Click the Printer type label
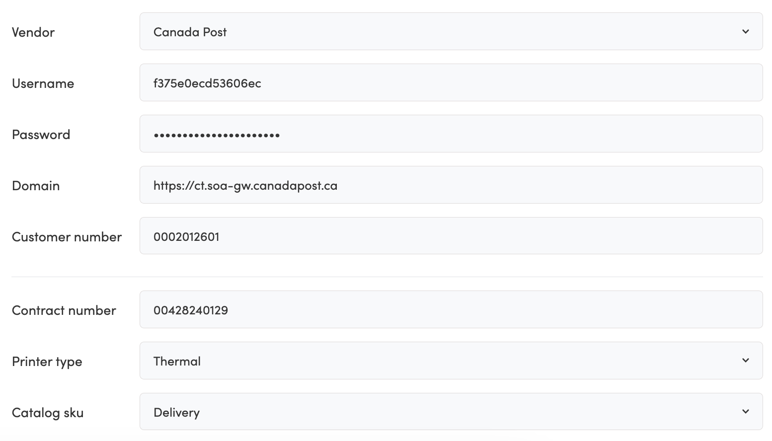Screen dimensions: 772x441 [x=47, y=362]
